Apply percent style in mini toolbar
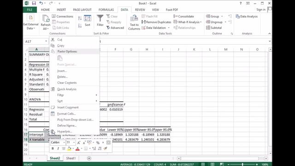This screenshot has width=295, height=166. click(x=98, y=142)
